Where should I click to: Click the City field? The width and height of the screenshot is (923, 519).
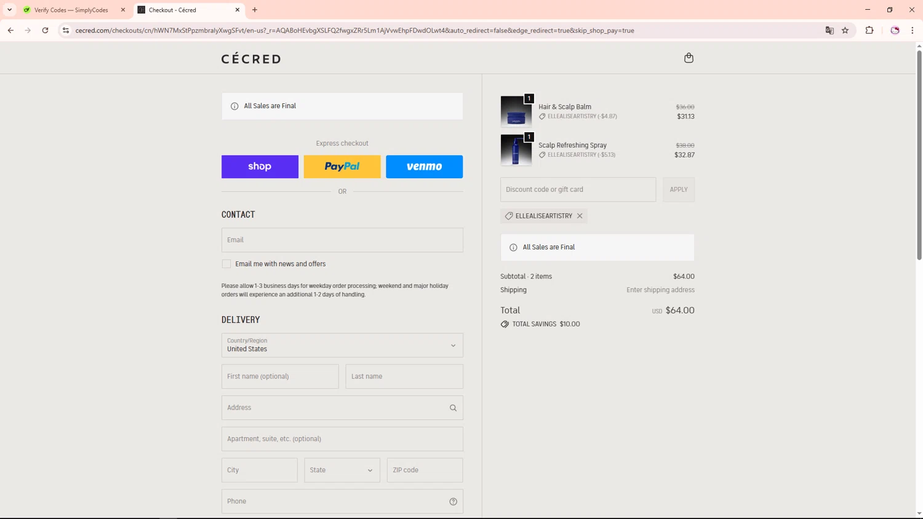tap(260, 470)
